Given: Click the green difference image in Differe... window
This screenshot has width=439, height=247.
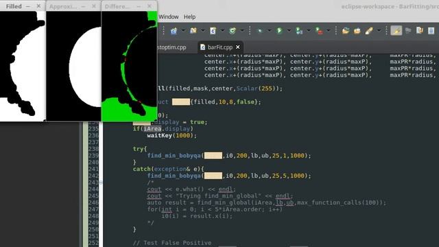Looking at the screenshot, I should 129,66.
